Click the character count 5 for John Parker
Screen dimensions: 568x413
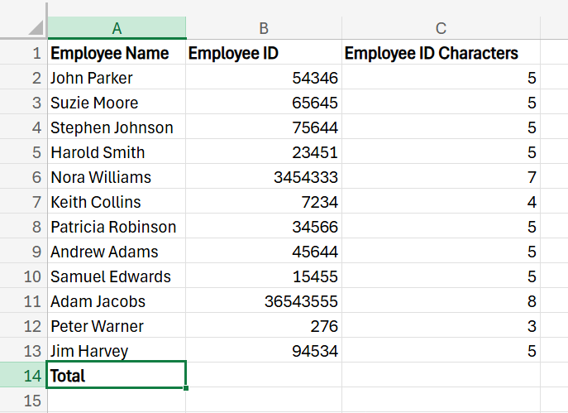(441, 78)
